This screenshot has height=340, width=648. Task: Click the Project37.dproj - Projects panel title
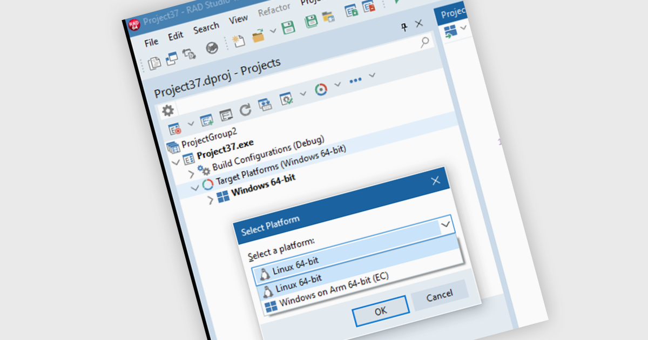coord(217,77)
